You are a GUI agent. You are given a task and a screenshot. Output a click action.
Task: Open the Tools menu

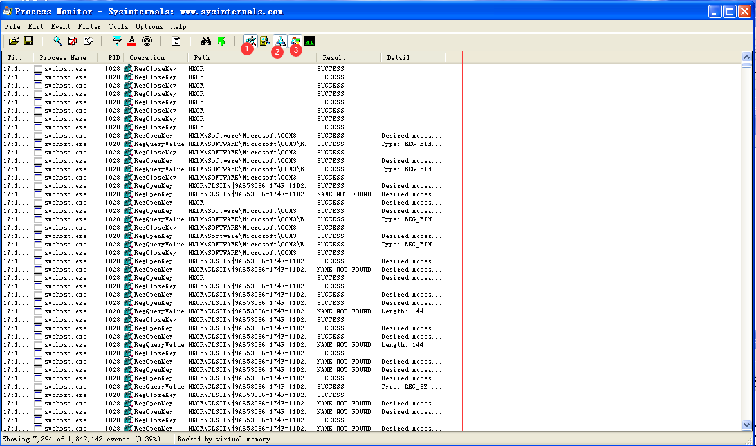click(118, 26)
